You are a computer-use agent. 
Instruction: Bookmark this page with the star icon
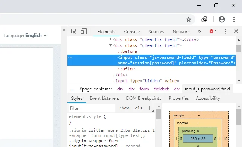coord(189,19)
